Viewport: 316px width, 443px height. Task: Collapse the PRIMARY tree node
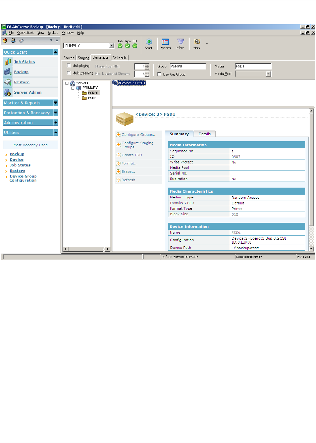73,88
